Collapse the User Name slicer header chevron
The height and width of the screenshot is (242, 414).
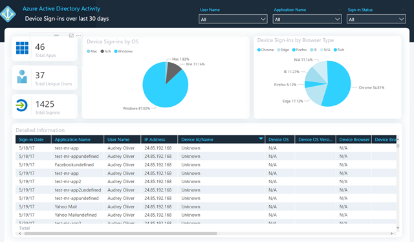click(265, 10)
